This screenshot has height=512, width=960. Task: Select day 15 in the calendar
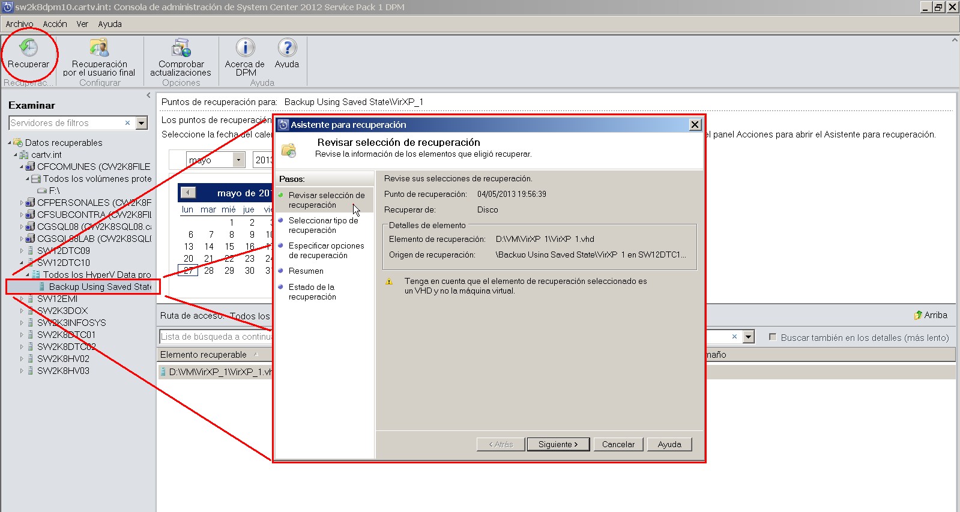[229, 247]
